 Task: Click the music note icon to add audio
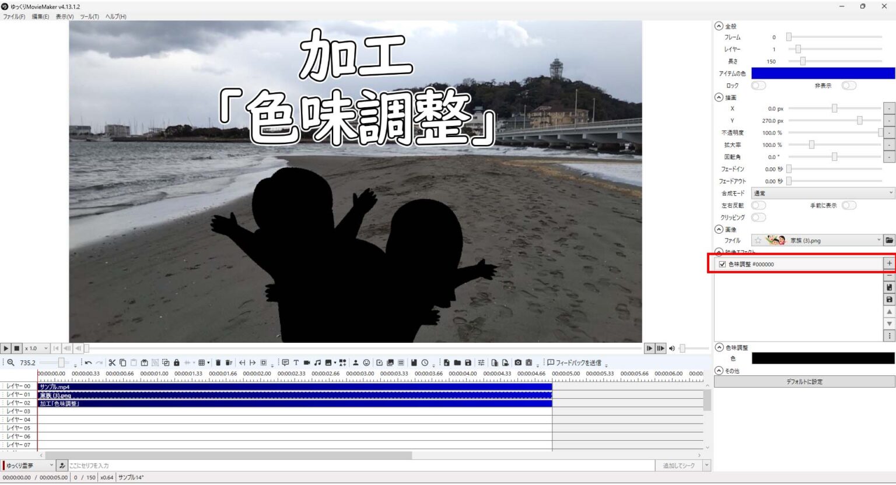click(x=318, y=362)
